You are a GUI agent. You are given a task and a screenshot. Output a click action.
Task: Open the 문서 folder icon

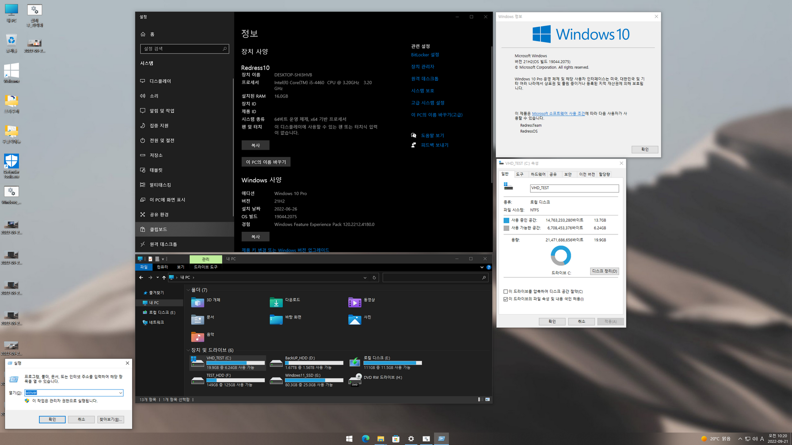(198, 320)
